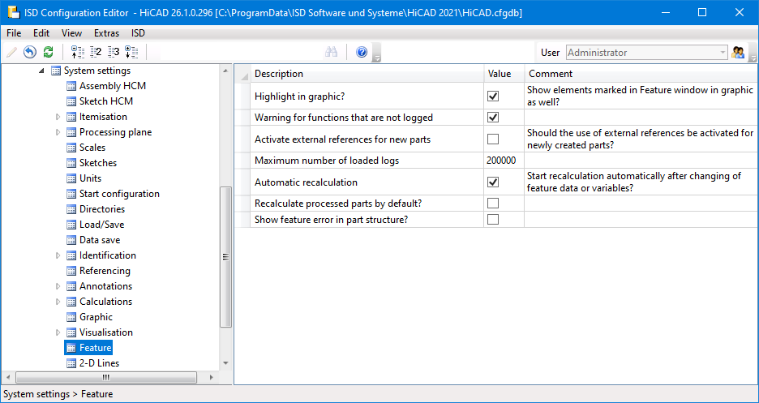Select Load/Save in the tree
The height and width of the screenshot is (403, 759).
coord(101,225)
